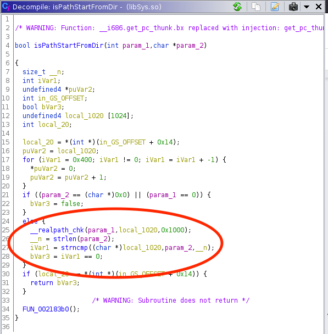
Task: Copy decompiled code via the clipboard icon
Action: click(x=256, y=7)
